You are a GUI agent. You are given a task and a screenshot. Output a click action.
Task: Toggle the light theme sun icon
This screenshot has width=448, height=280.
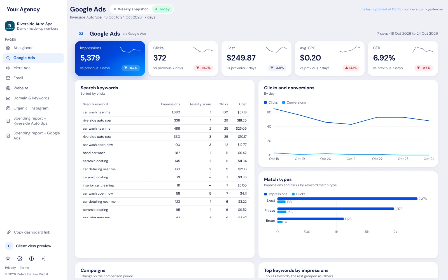click(x=8, y=258)
